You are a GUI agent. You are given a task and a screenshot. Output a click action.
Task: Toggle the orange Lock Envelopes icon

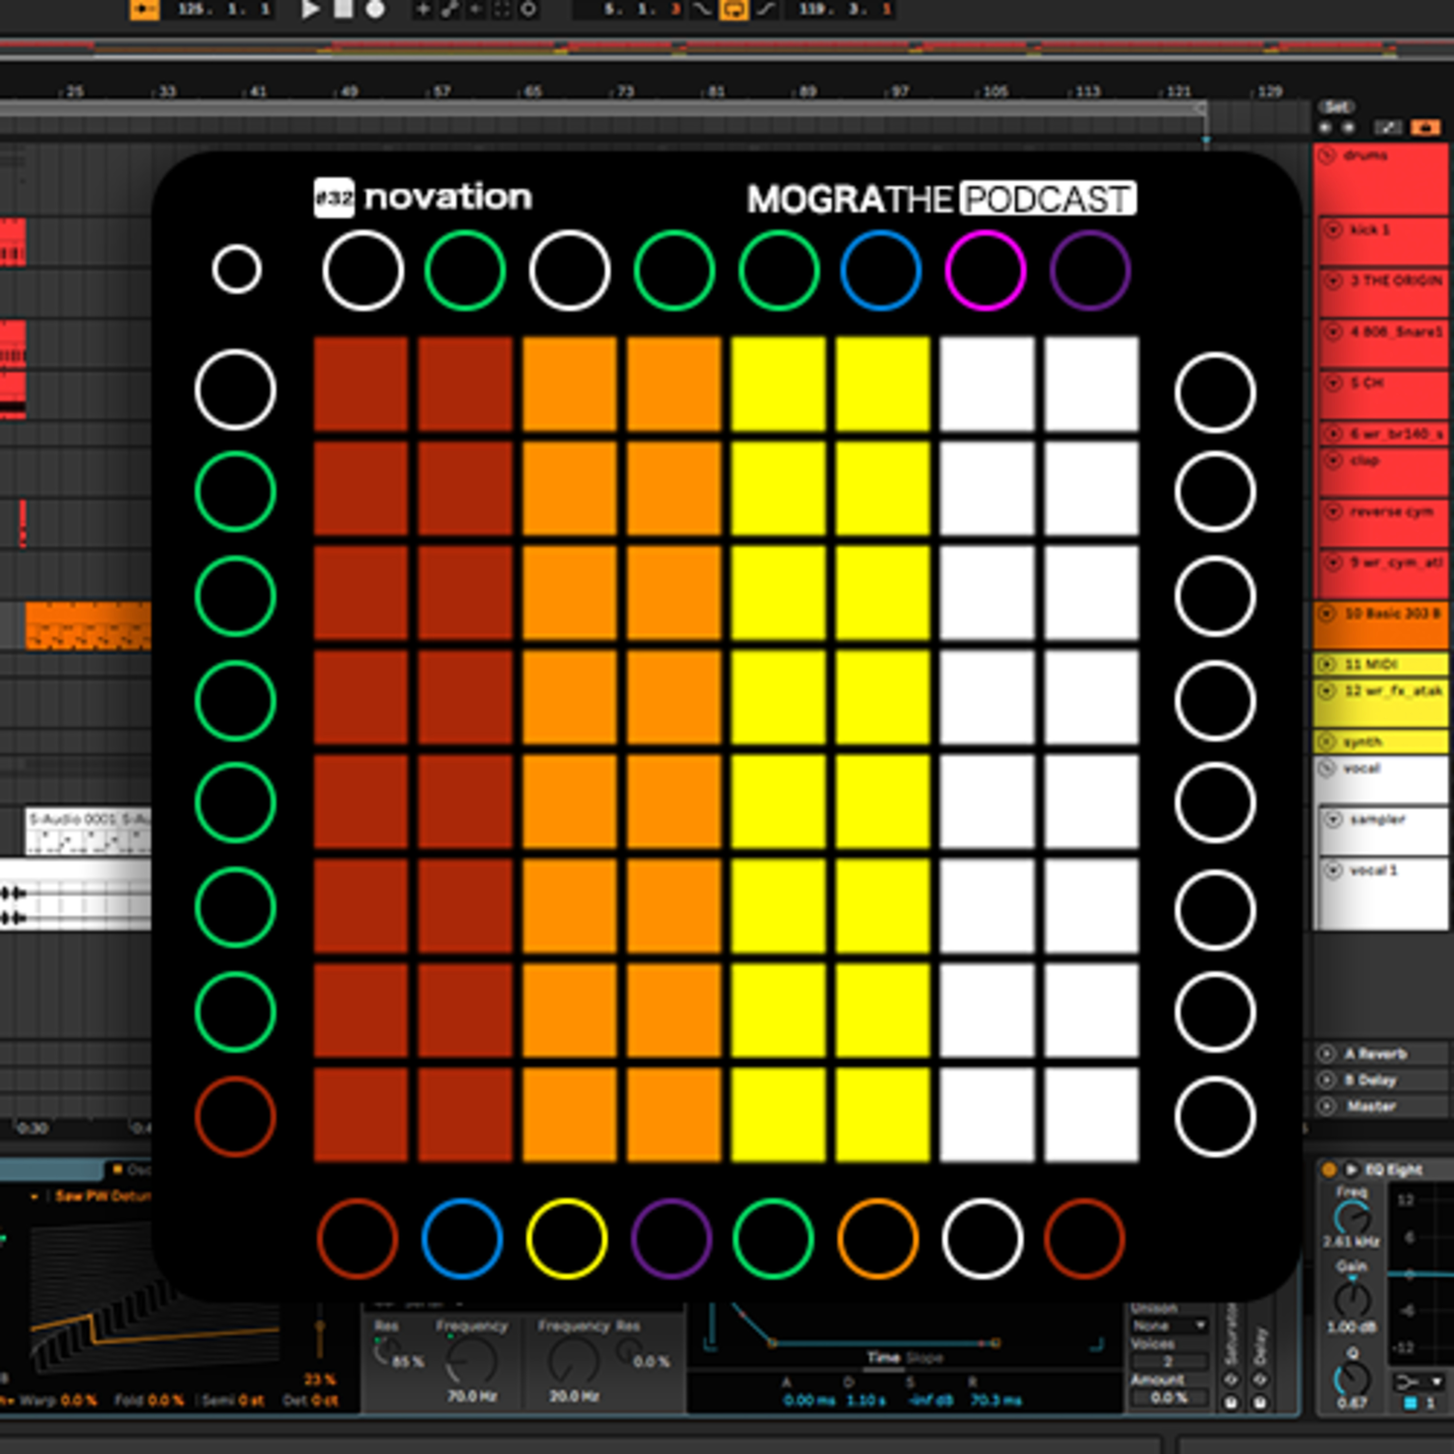[x=1425, y=128]
